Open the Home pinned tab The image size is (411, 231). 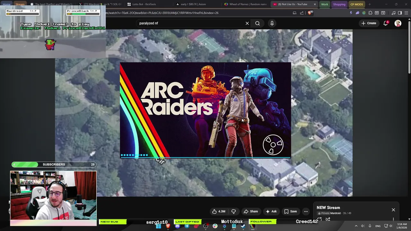[6, 4]
